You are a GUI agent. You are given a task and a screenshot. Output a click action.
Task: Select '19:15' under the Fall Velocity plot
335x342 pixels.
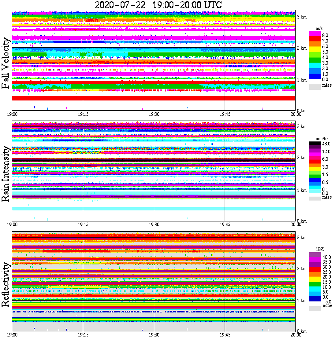(x=83, y=114)
